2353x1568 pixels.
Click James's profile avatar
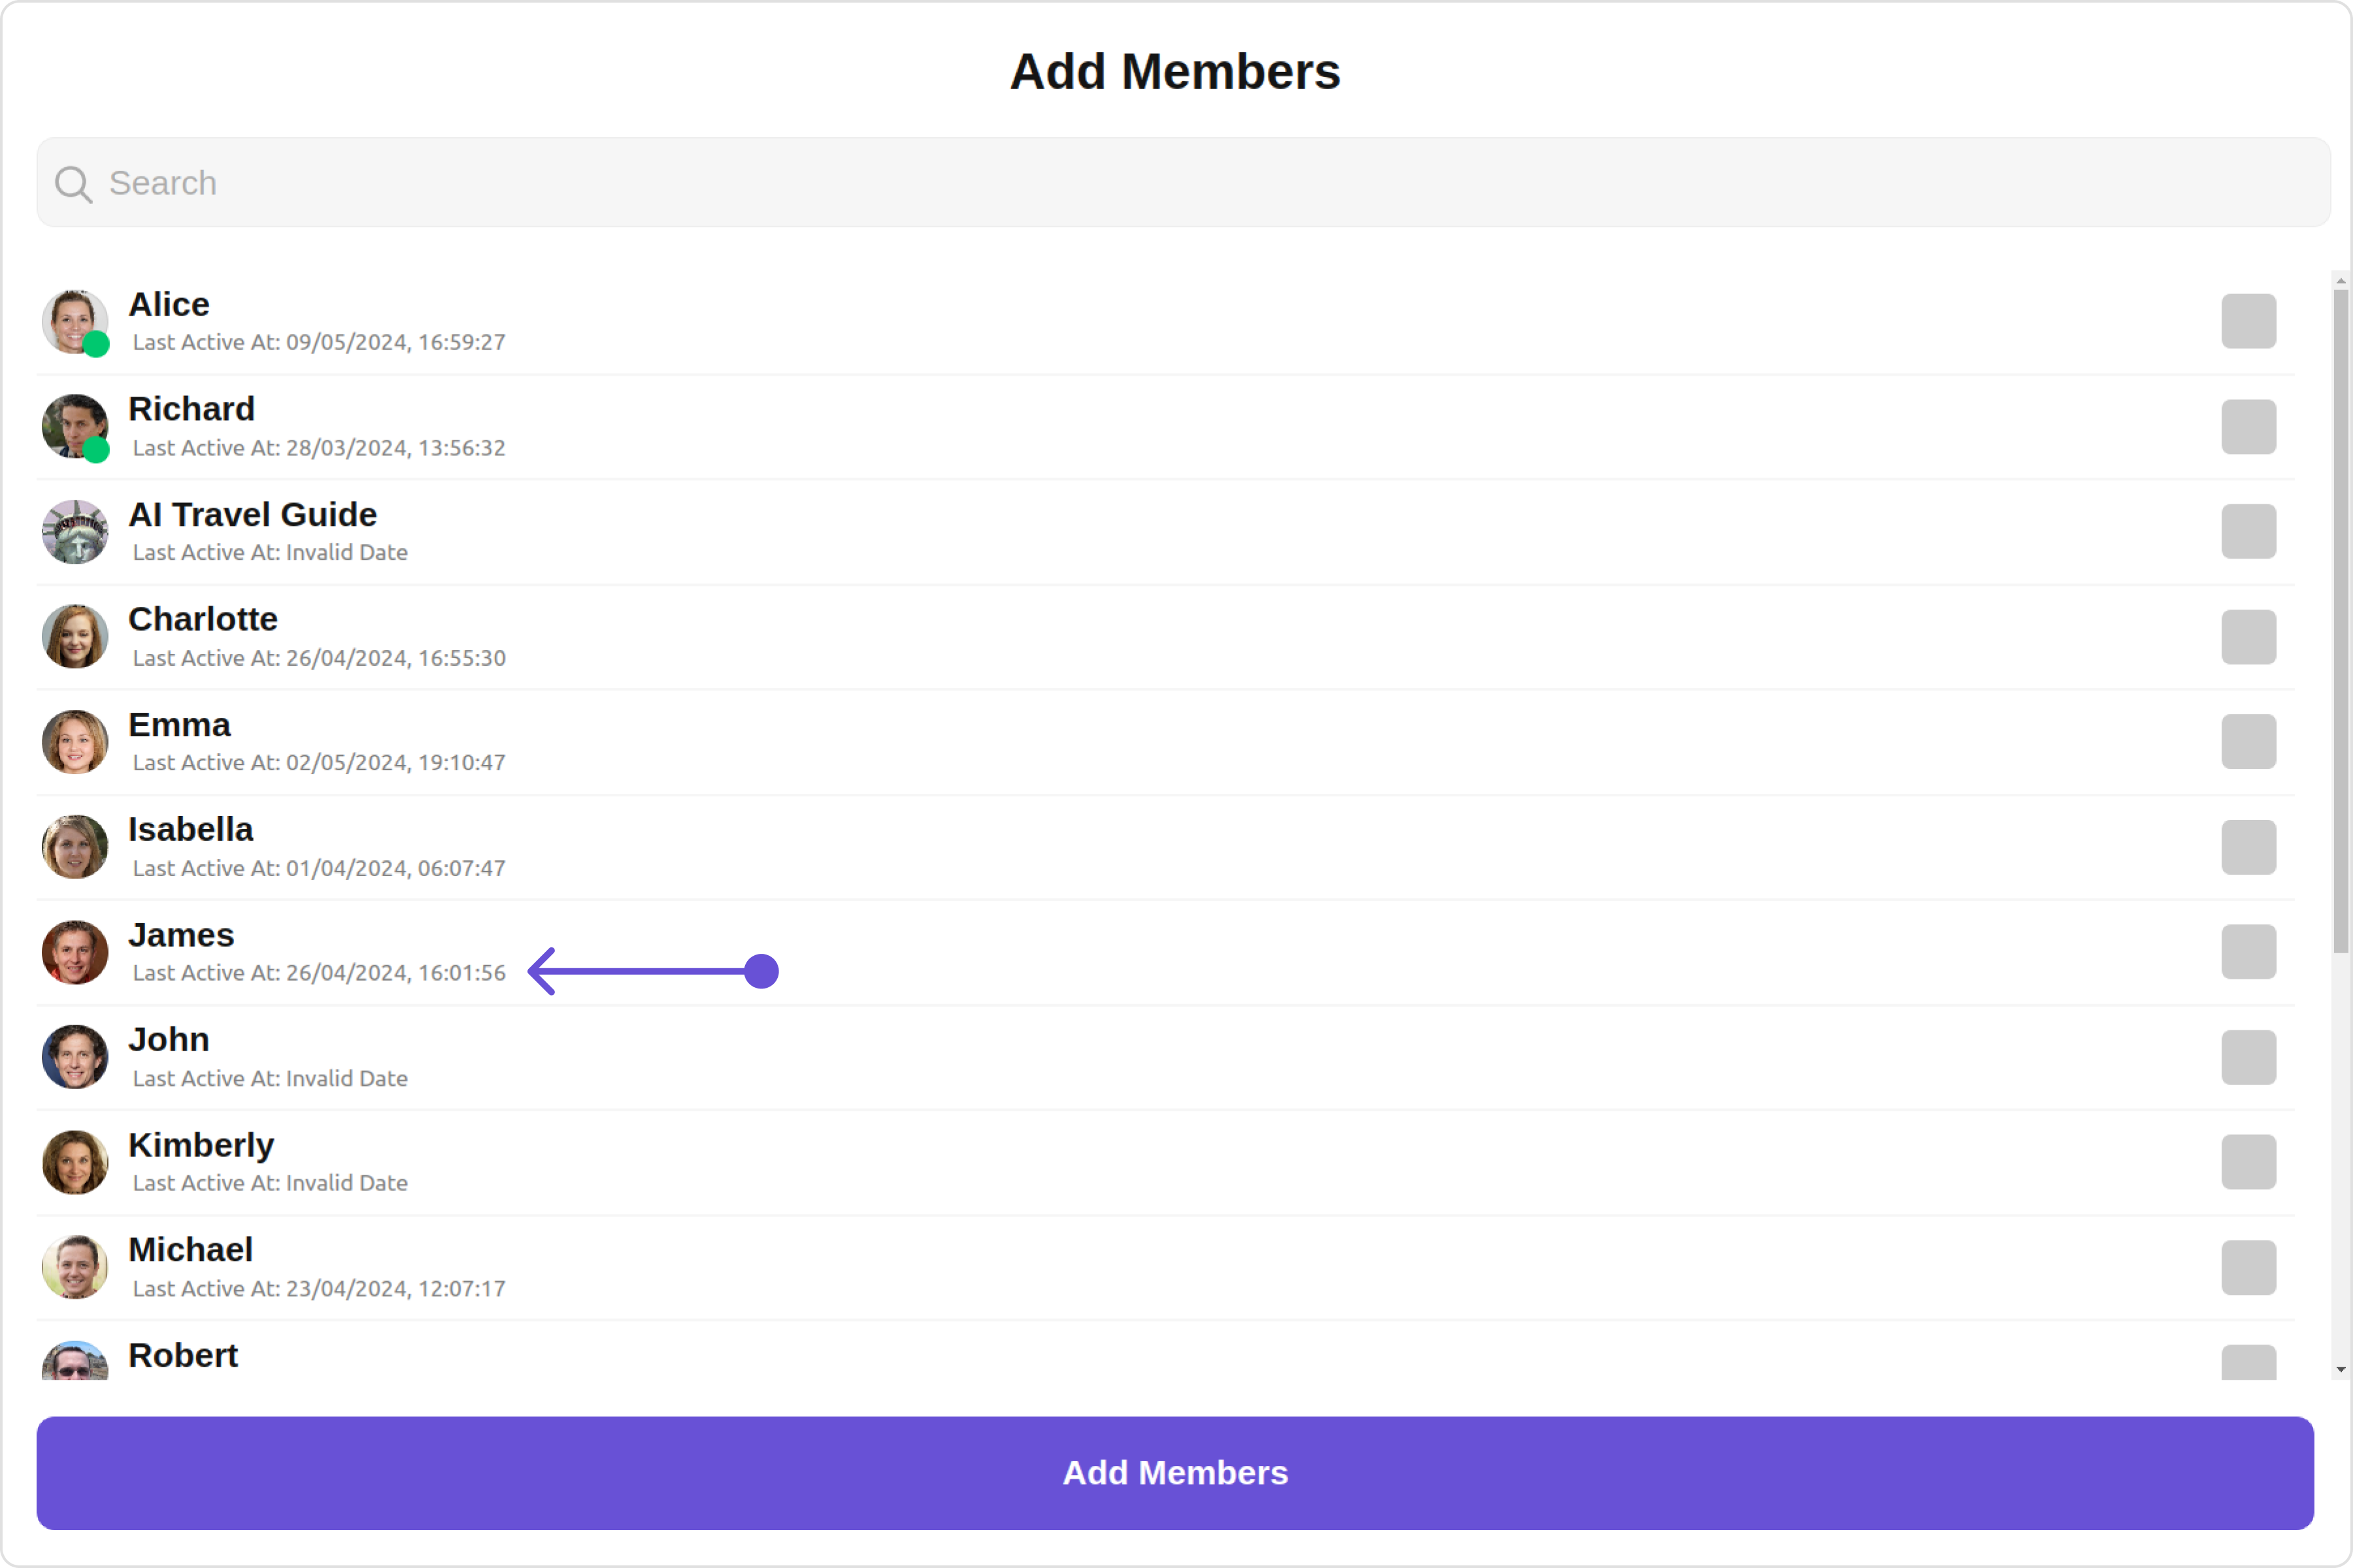[74, 952]
